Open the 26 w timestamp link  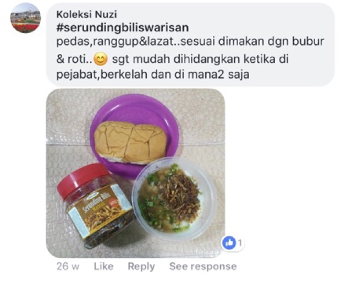point(68,266)
